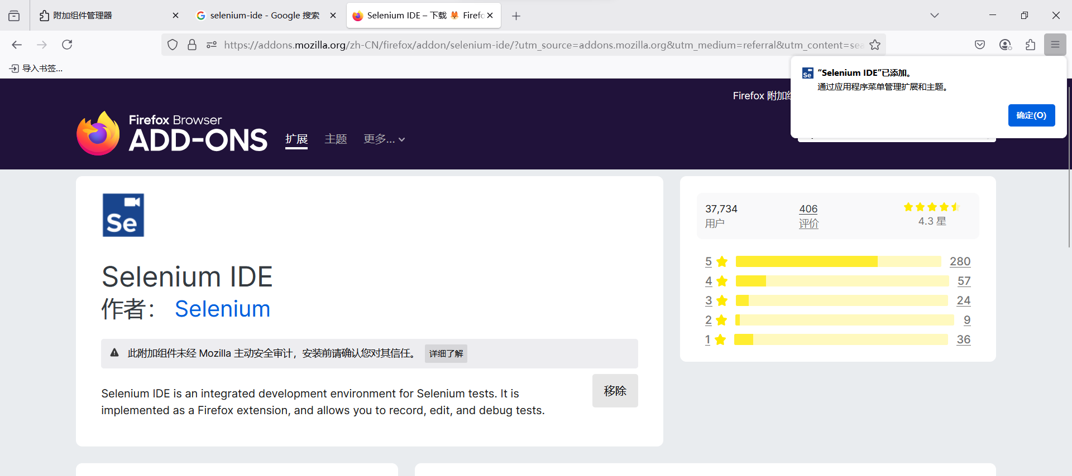Click the forward navigation arrow
The width and height of the screenshot is (1072, 476).
(x=42, y=45)
